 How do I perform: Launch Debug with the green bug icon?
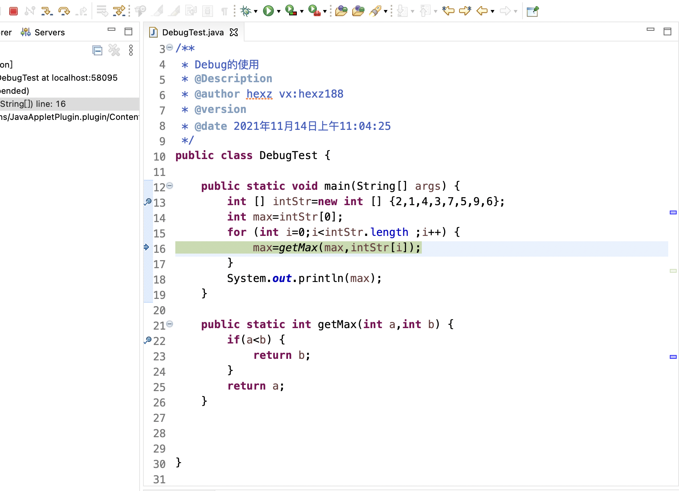tap(245, 11)
